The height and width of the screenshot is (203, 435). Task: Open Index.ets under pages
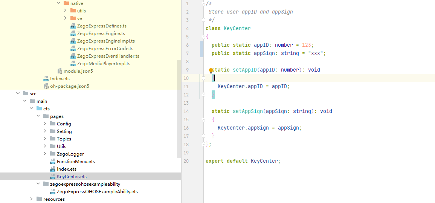(66, 169)
